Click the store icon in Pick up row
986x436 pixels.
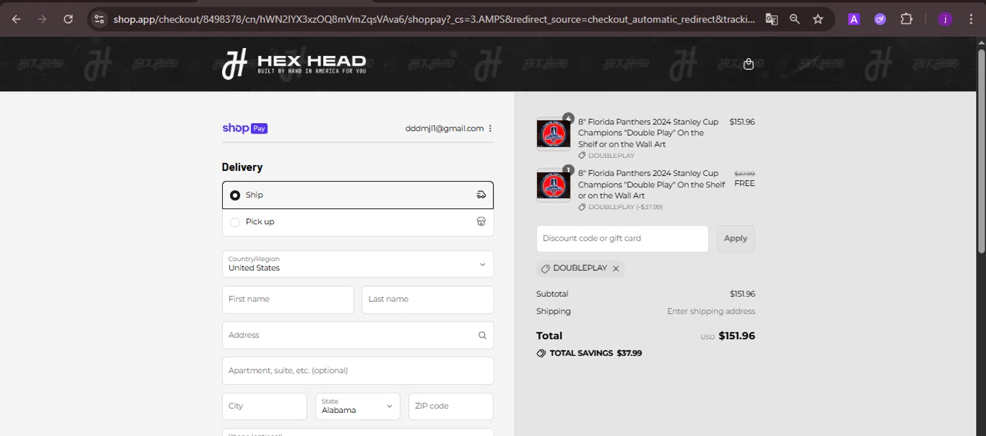point(481,222)
